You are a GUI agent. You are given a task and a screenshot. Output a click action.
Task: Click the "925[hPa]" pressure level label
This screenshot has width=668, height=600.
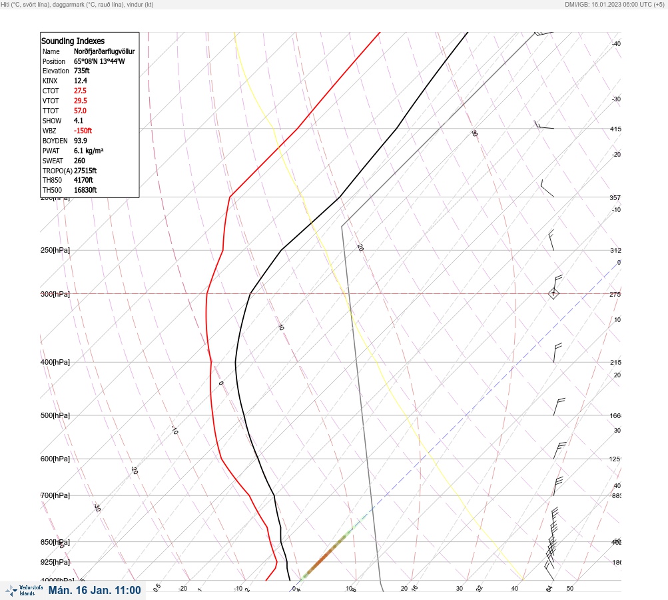click(55, 562)
